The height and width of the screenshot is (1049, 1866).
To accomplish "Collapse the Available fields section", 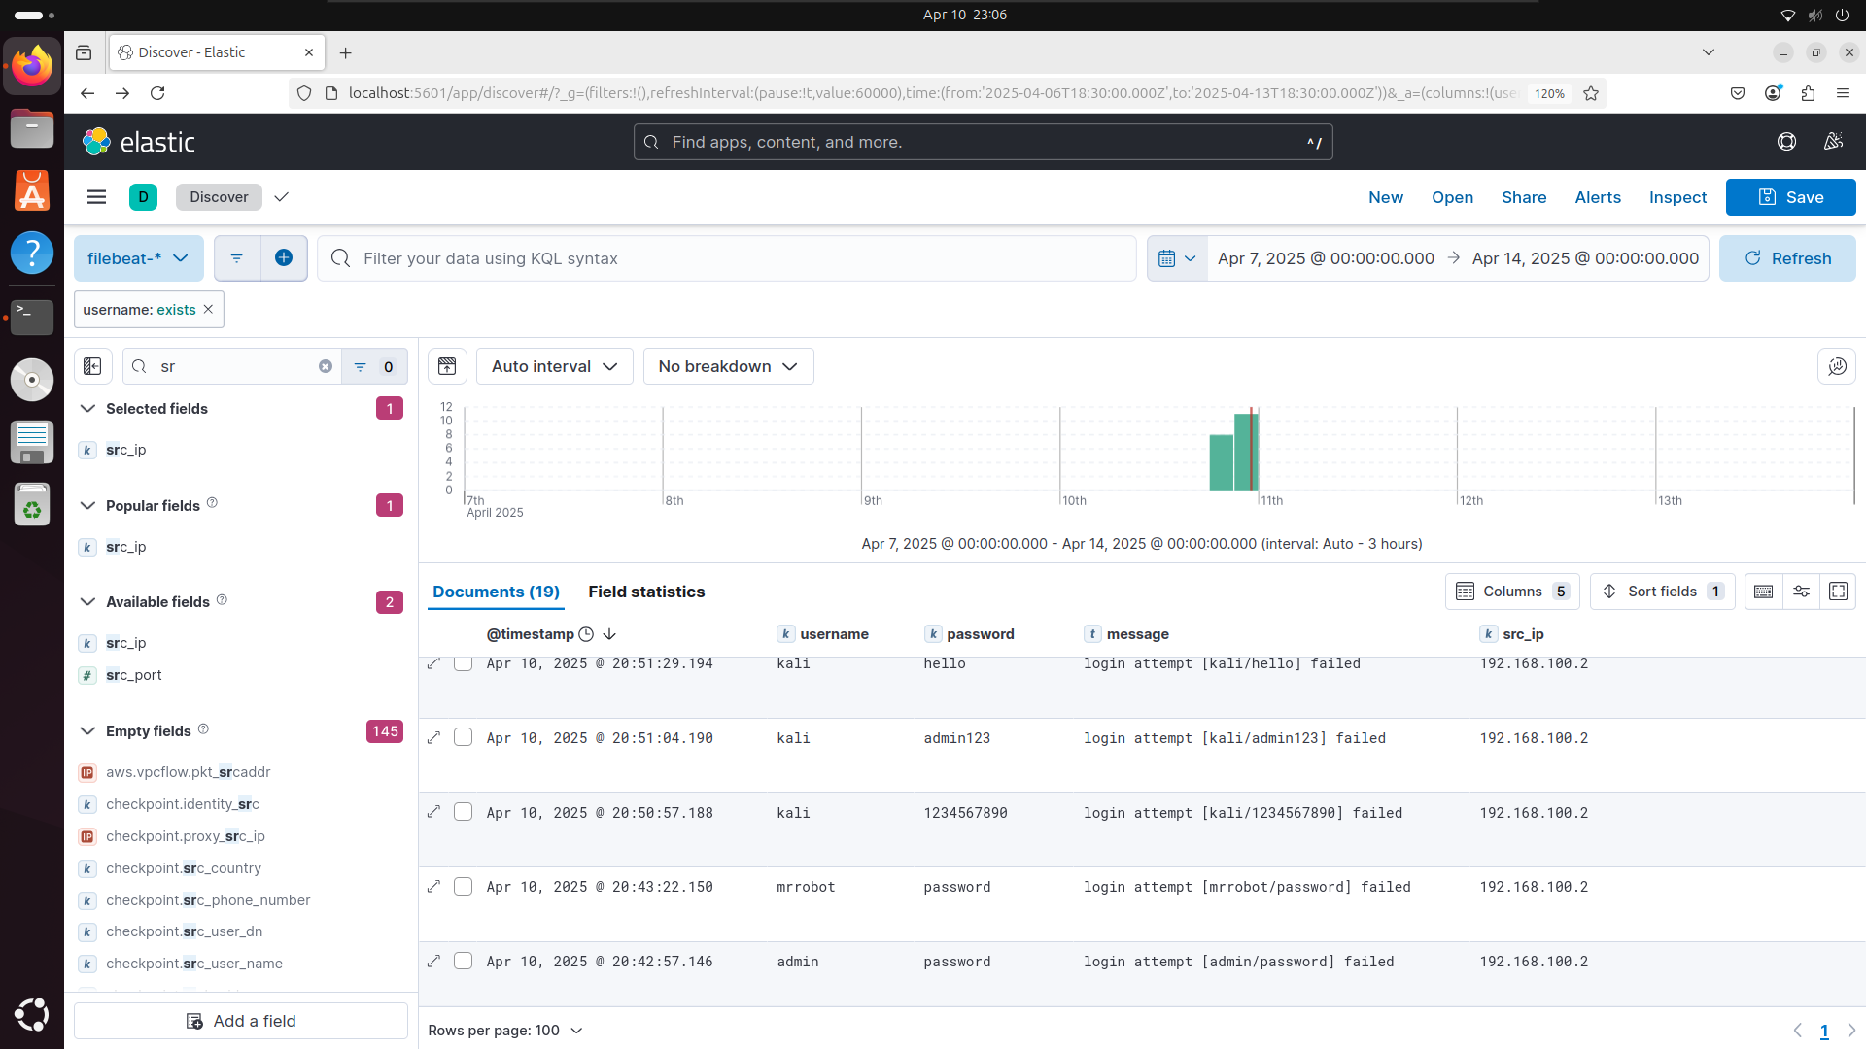I will (87, 602).
